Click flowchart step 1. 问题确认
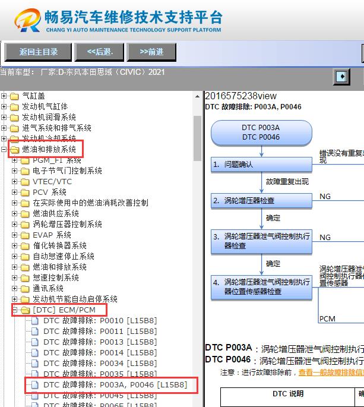This screenshot has height=407, width=364. (261, 165)
